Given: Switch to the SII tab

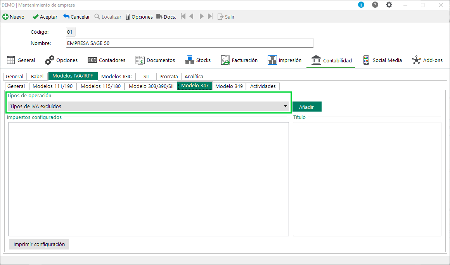Looking at the screenshot, I should tap(146, 76).
